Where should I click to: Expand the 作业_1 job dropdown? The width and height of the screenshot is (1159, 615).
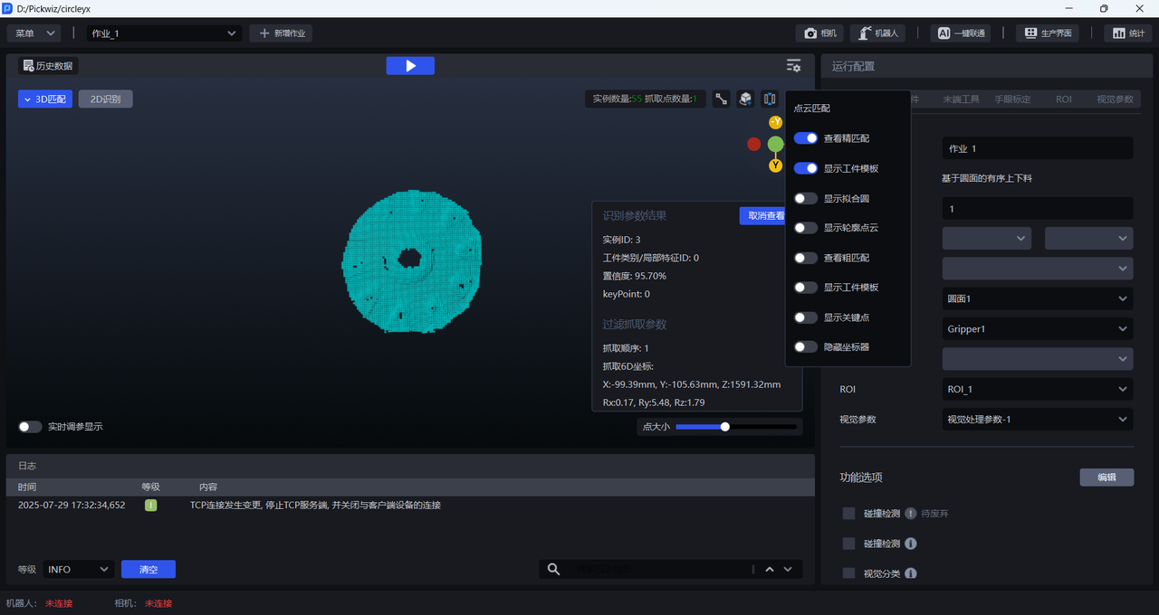coord(163,33)
